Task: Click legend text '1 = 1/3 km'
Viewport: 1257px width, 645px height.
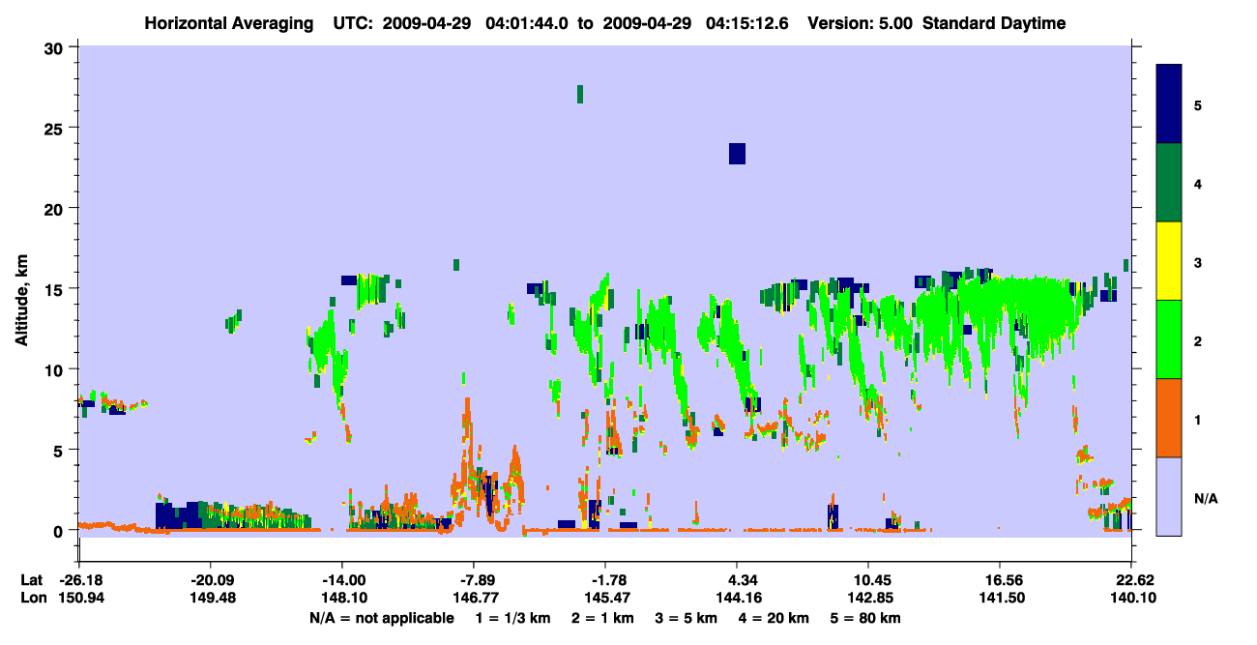Action: coord(512,618)
